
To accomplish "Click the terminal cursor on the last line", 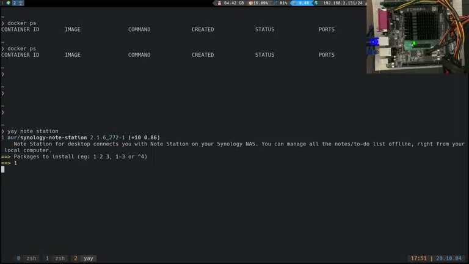I will [x=3, y=169].
